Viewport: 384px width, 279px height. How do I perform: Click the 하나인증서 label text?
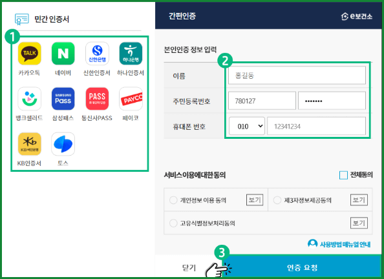(x=131, y=73)
